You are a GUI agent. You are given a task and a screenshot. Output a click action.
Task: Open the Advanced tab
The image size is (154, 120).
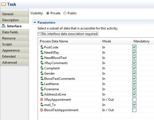pos(15,62)
